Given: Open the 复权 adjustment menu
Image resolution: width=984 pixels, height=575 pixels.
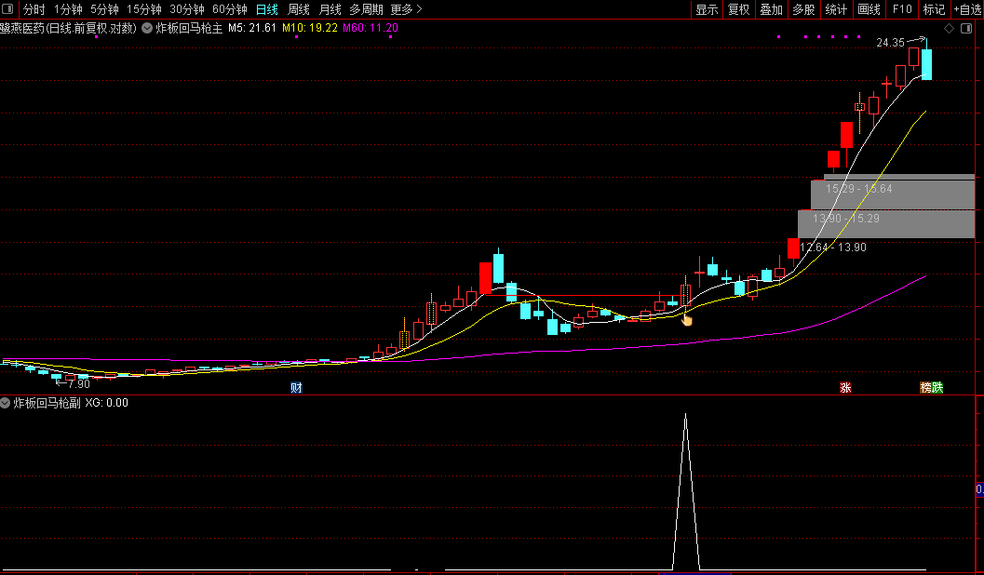Looking at the screenshot, I should [x=738, y=9].
